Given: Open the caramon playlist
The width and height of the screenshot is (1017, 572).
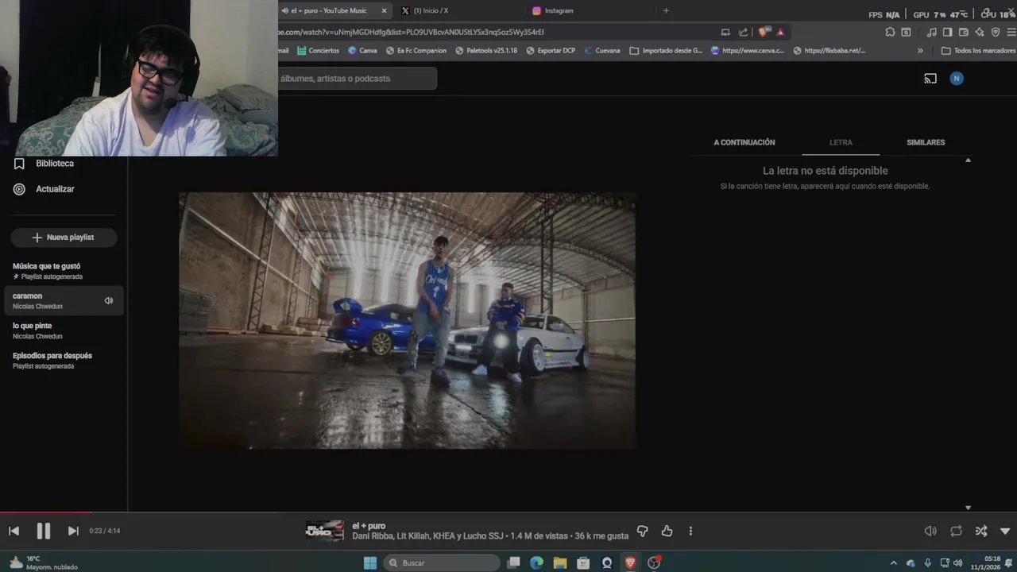Looking at the screenshot, I should 64,301.
